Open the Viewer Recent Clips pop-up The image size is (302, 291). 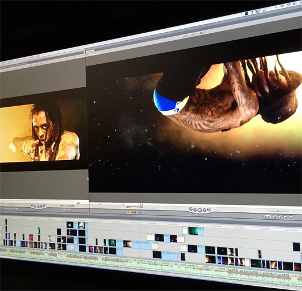point(64,210)
